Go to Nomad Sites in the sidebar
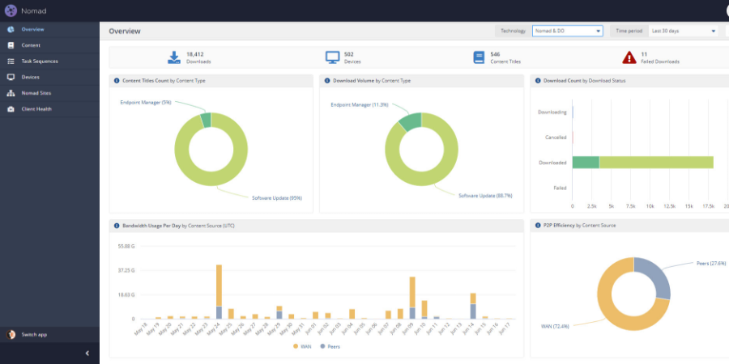The width and height of the screenshot is (729, 364). [36, 93]
